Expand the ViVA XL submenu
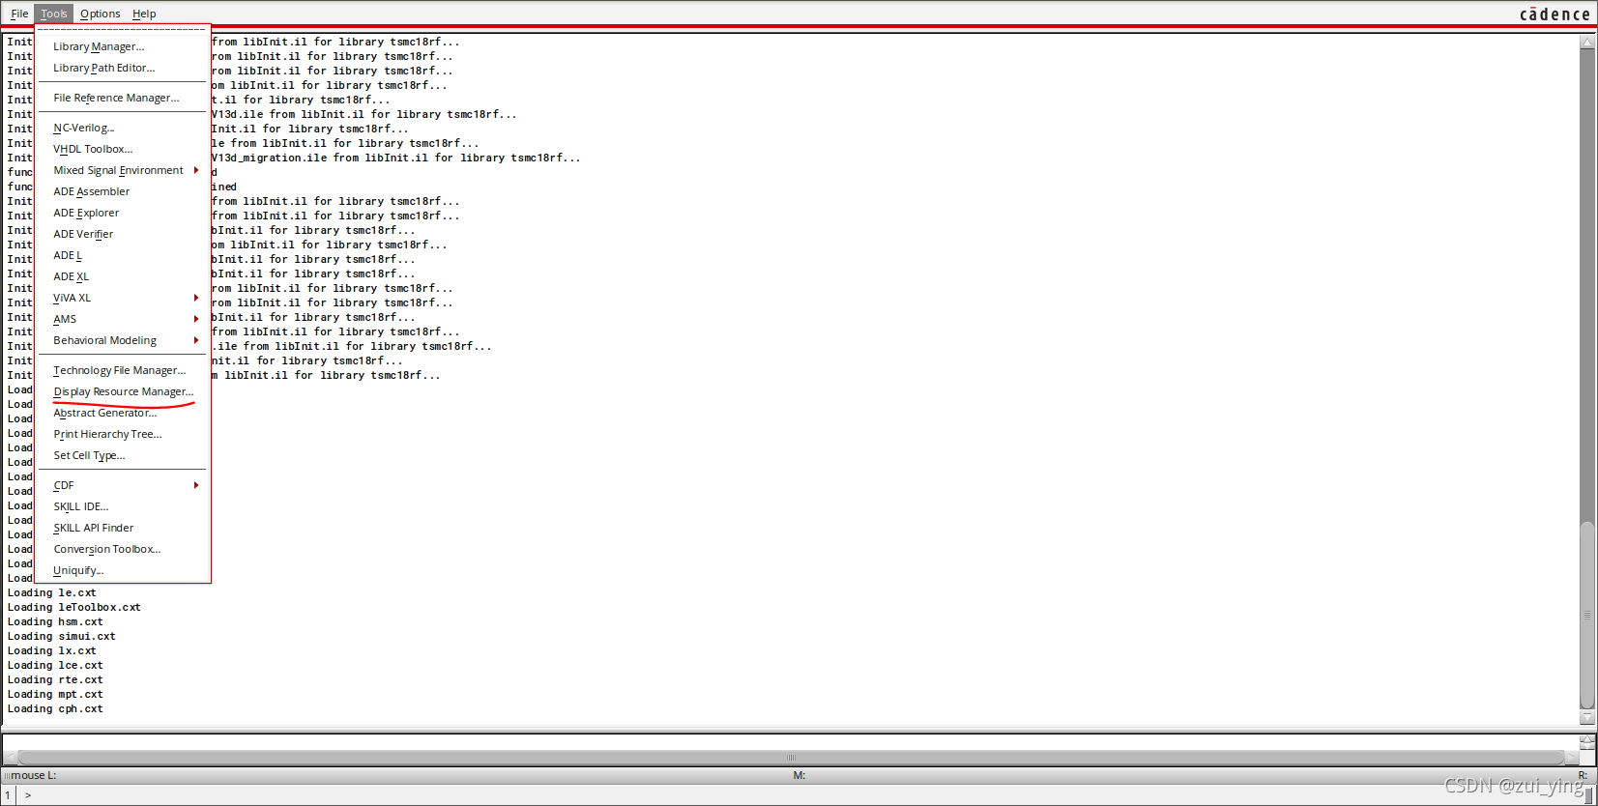 click(x=122, y=298)
